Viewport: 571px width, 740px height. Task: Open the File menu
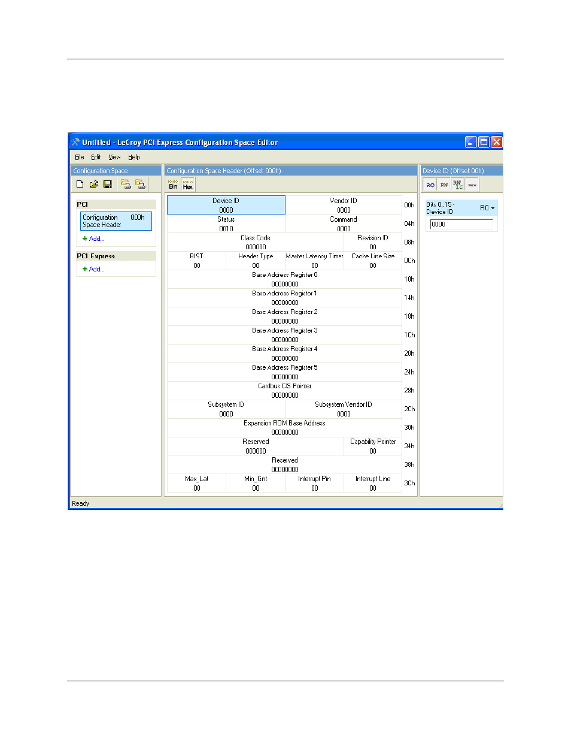[80, 157]
